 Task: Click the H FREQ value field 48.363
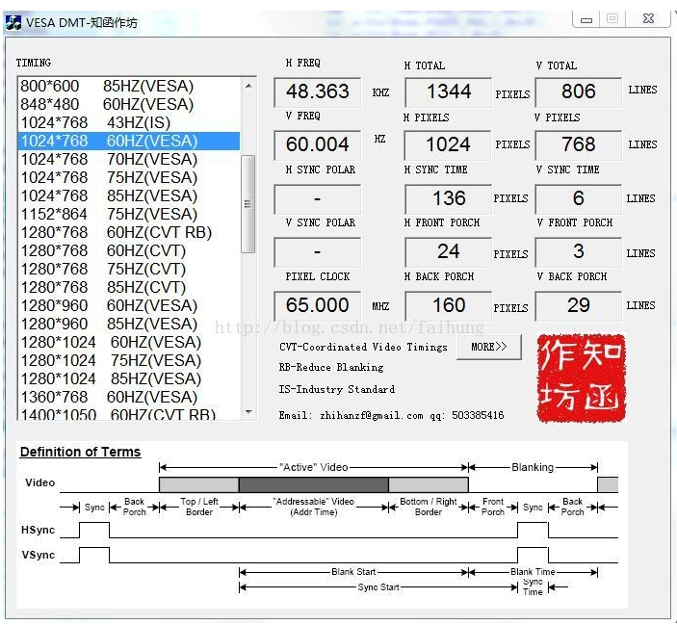[318, 91]
